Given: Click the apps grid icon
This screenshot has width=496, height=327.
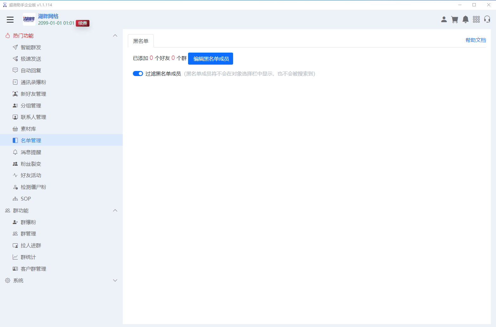Looking at the screenshot, I should 476,19.
